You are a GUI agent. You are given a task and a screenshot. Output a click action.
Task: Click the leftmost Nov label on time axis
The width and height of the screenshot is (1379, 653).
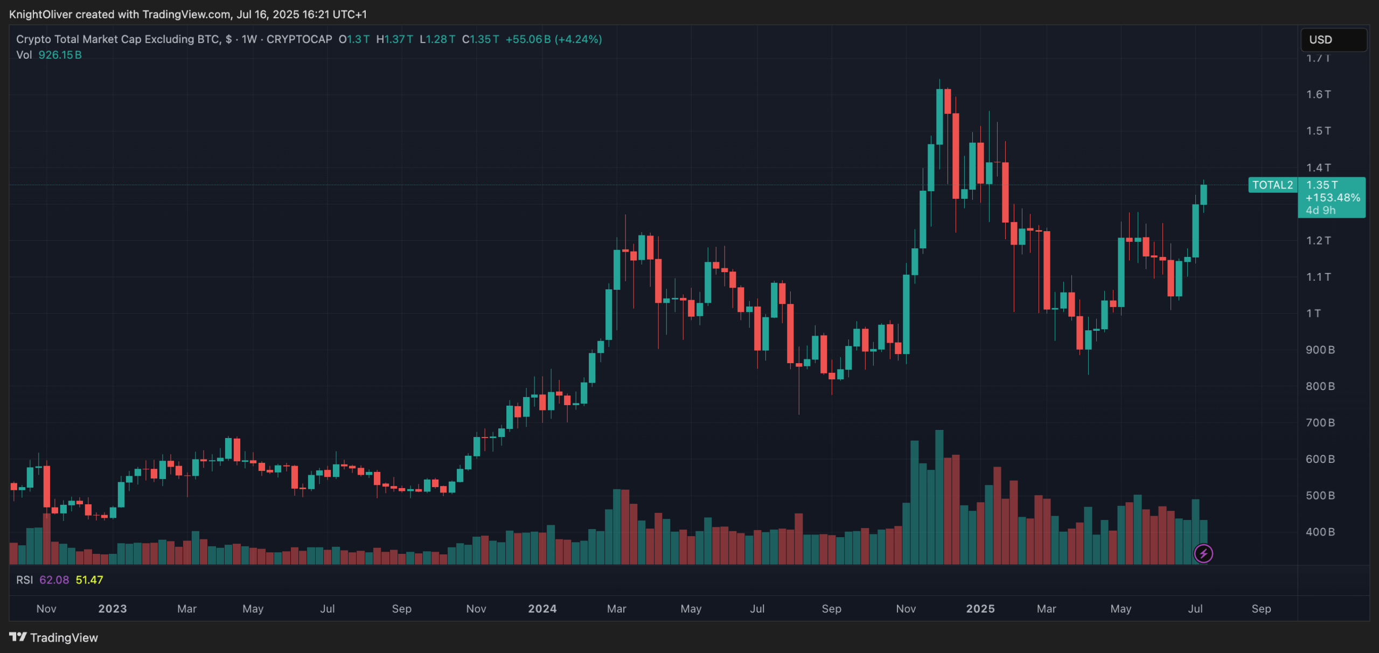click(46, 609)
